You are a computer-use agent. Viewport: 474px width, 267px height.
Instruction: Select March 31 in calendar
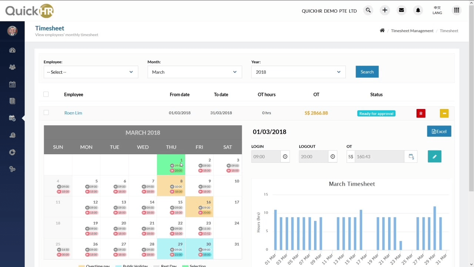click(228, 249)
